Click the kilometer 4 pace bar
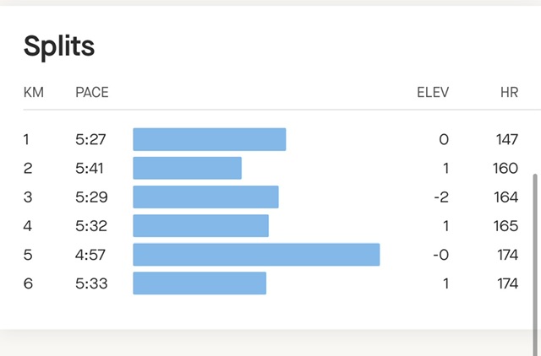 point(201,226)
